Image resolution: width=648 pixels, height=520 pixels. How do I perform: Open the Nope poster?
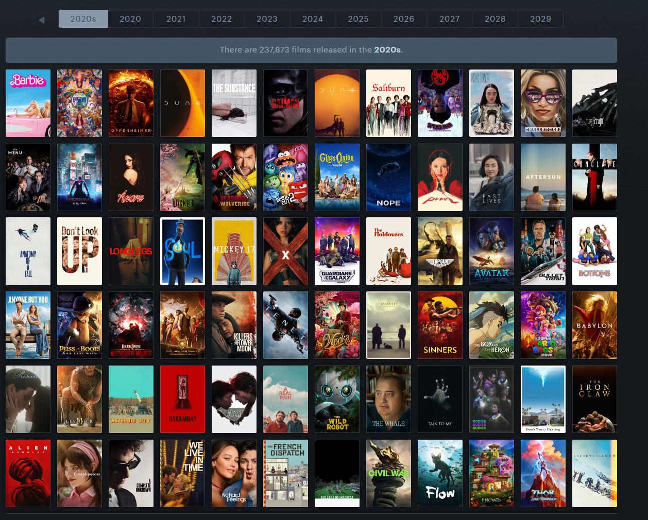(x=389, y=178)
